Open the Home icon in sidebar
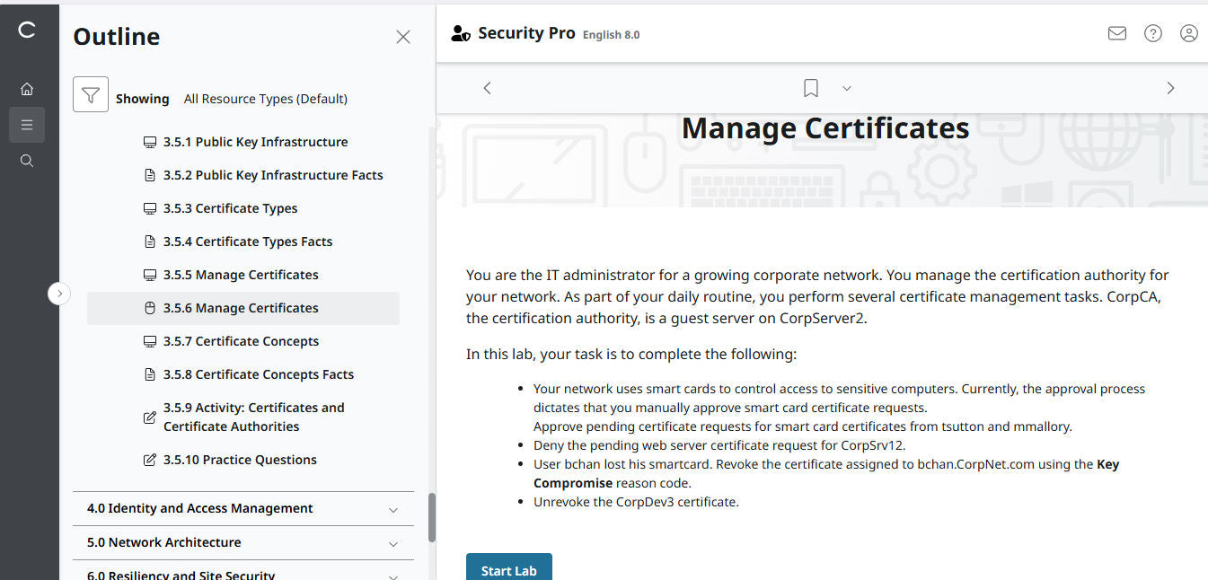The height and width of the screenshot is (580, 1208). pyautogui.click(x=27, y=88)
